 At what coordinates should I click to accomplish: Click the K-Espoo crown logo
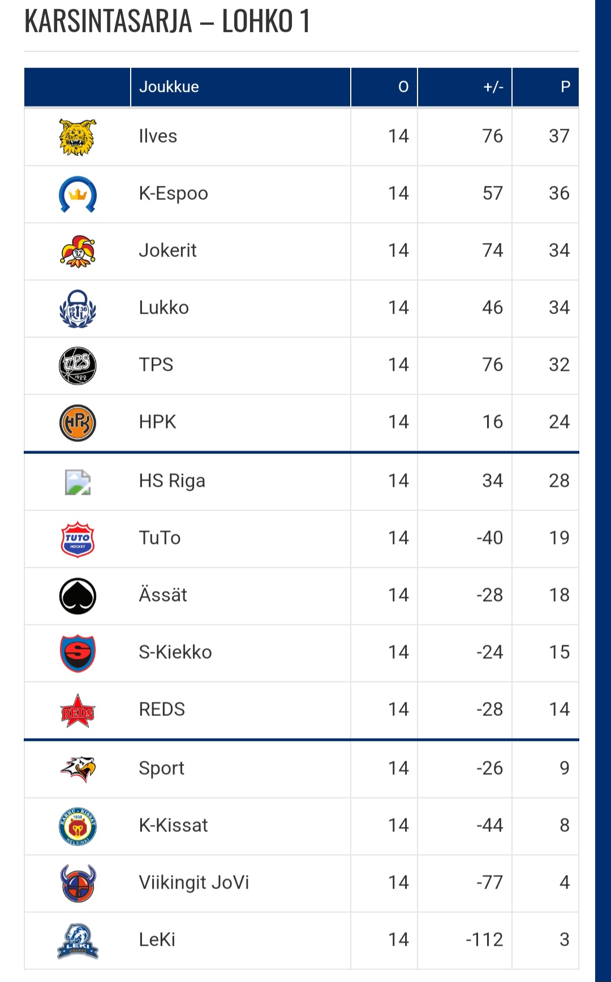[78, 194]
